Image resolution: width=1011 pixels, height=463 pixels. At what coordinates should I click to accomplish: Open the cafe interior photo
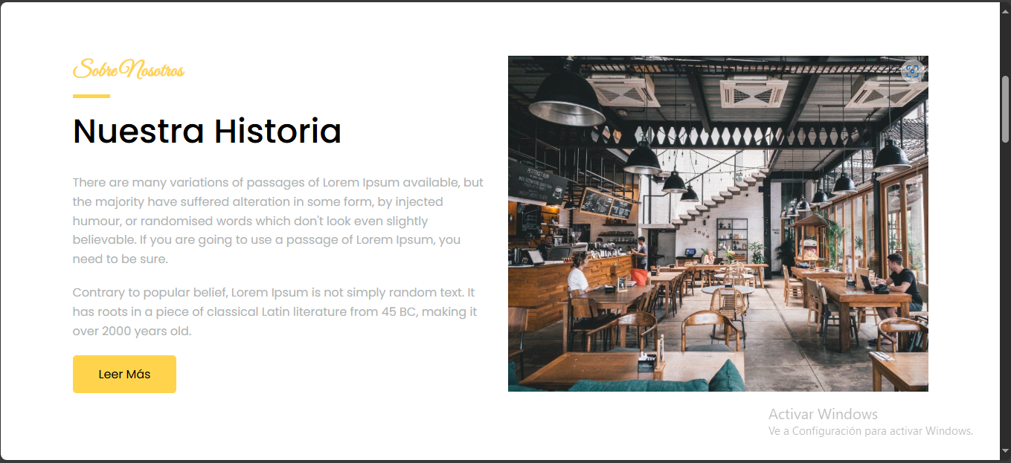pos(718,224)
